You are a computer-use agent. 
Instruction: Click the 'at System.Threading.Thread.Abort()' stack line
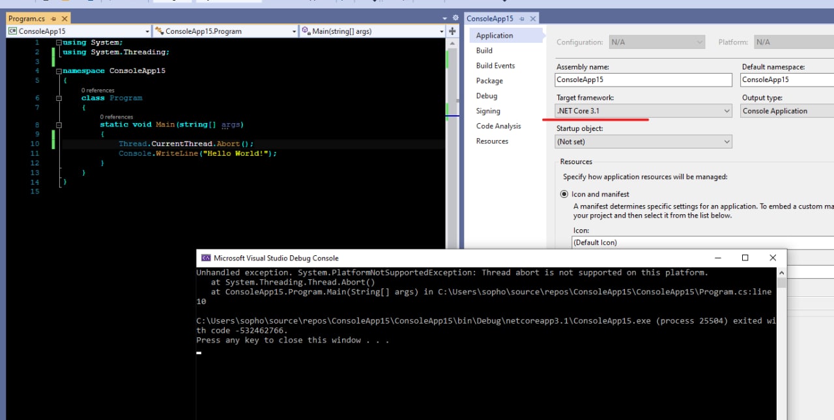[293, 283]
